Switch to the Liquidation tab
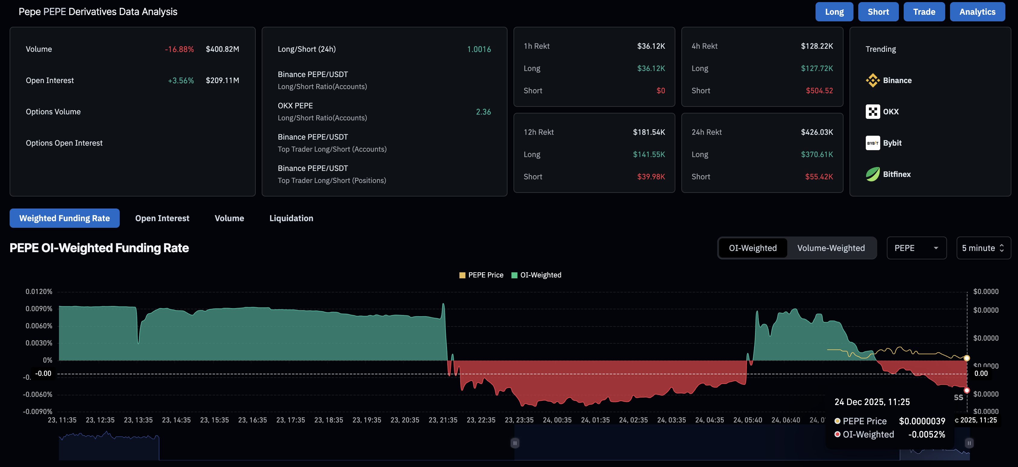This screenshot has height=467, width=1018. tap(291, 218)
